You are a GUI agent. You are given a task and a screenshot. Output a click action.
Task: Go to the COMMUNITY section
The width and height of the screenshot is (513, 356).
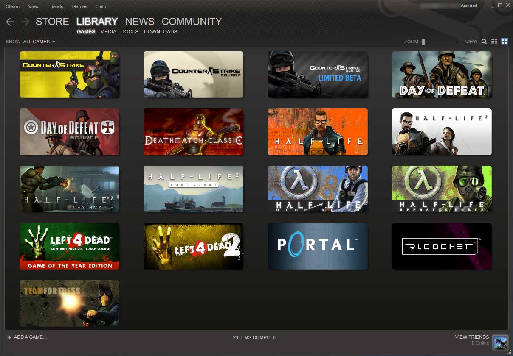coord(192,22)
